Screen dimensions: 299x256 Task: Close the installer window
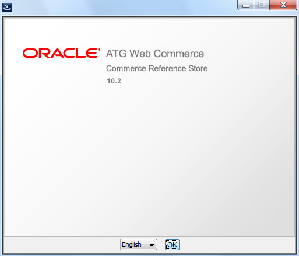[x=283, y=5]
